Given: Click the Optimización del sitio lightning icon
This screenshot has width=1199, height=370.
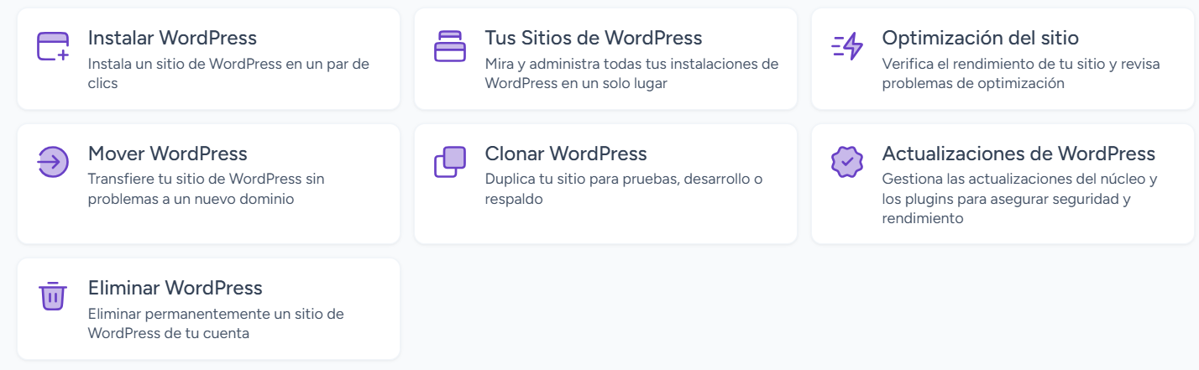Looking at the screenshot, I should pyautogui.click(x=846, y=46).
